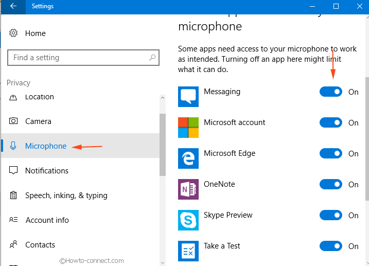Click the Skype Preview app icon

pos(188,220)
